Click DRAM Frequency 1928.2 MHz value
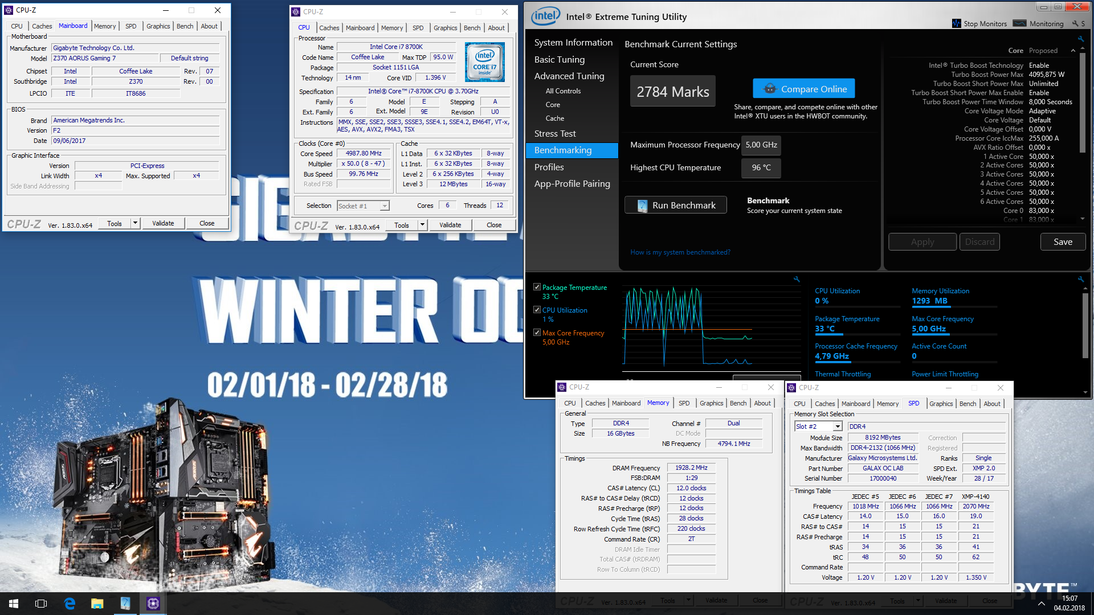The image size is (1094, 615). pos(691,468)
